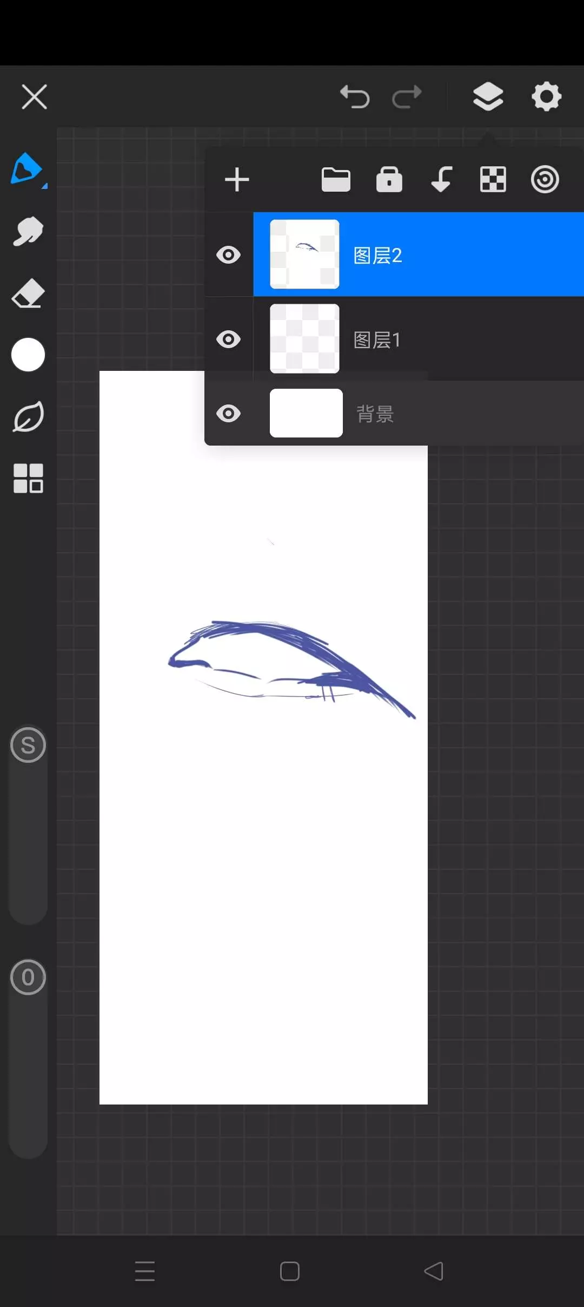Select the blue brush tool
The height and width of the screenshot is (1307, 584).
pyautogui.click(x=26, y=169)
